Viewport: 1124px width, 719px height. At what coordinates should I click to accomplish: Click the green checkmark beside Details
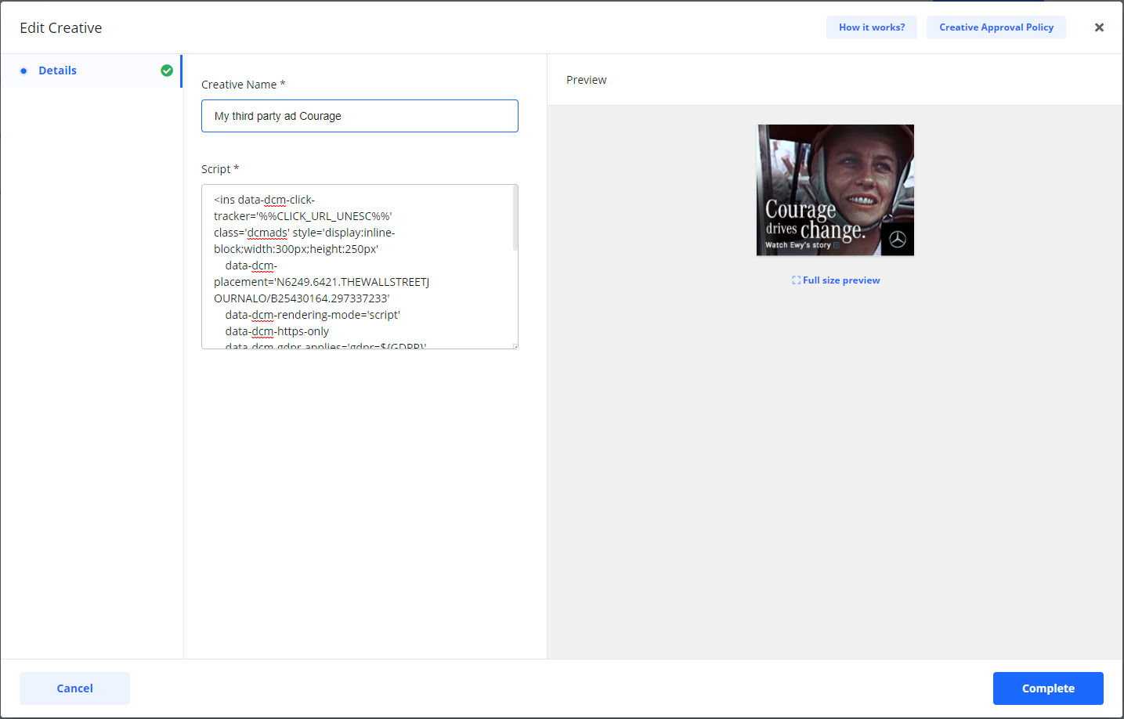(x=167, y=70)
